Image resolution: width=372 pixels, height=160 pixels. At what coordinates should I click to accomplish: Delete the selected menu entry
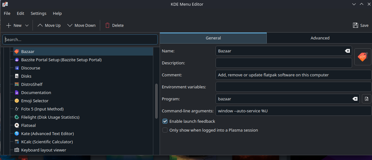tap(114, 25)
